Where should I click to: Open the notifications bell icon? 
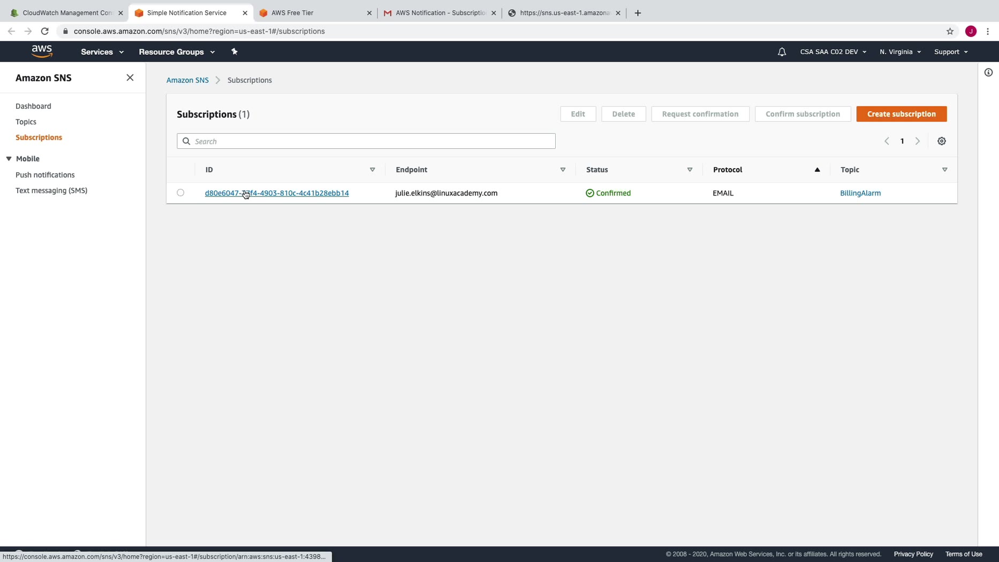(782, 52)
